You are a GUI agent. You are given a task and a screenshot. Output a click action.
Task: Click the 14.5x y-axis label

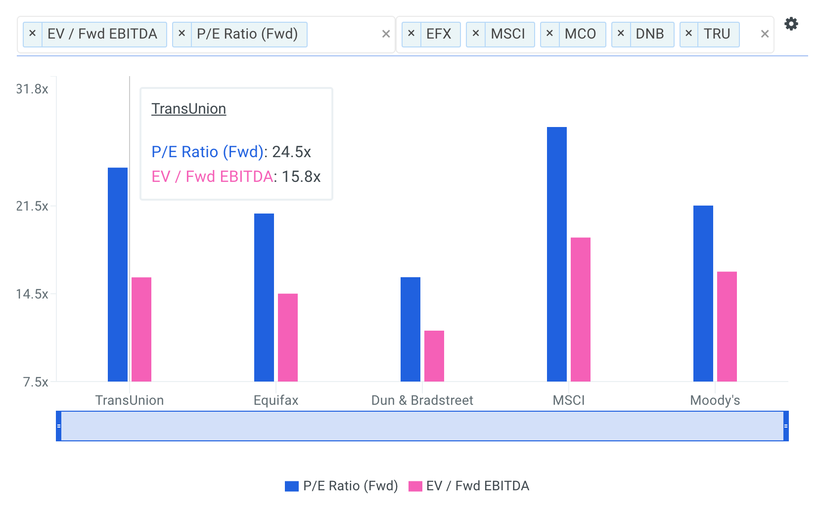(32, 294)
